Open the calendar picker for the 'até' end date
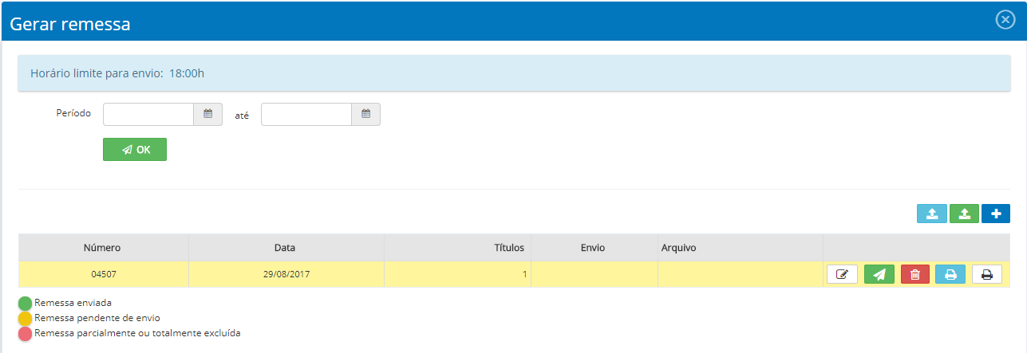The height and width of the screenshot is (353, 1027). [365, 114]
